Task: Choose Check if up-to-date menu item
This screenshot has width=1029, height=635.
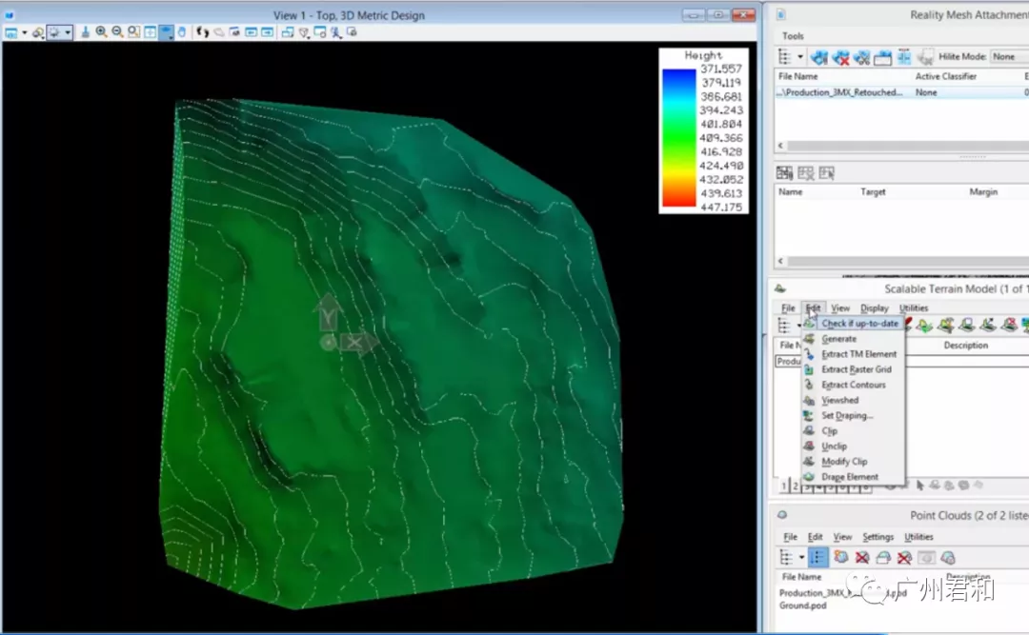Action: (x=853, y=324)
